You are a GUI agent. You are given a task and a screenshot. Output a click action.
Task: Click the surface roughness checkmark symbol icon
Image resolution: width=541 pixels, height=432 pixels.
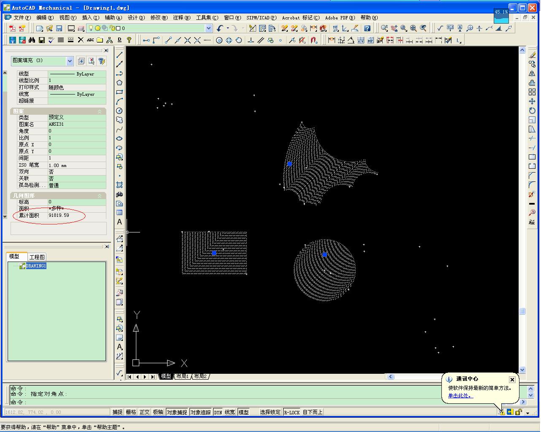click(440, 28)
